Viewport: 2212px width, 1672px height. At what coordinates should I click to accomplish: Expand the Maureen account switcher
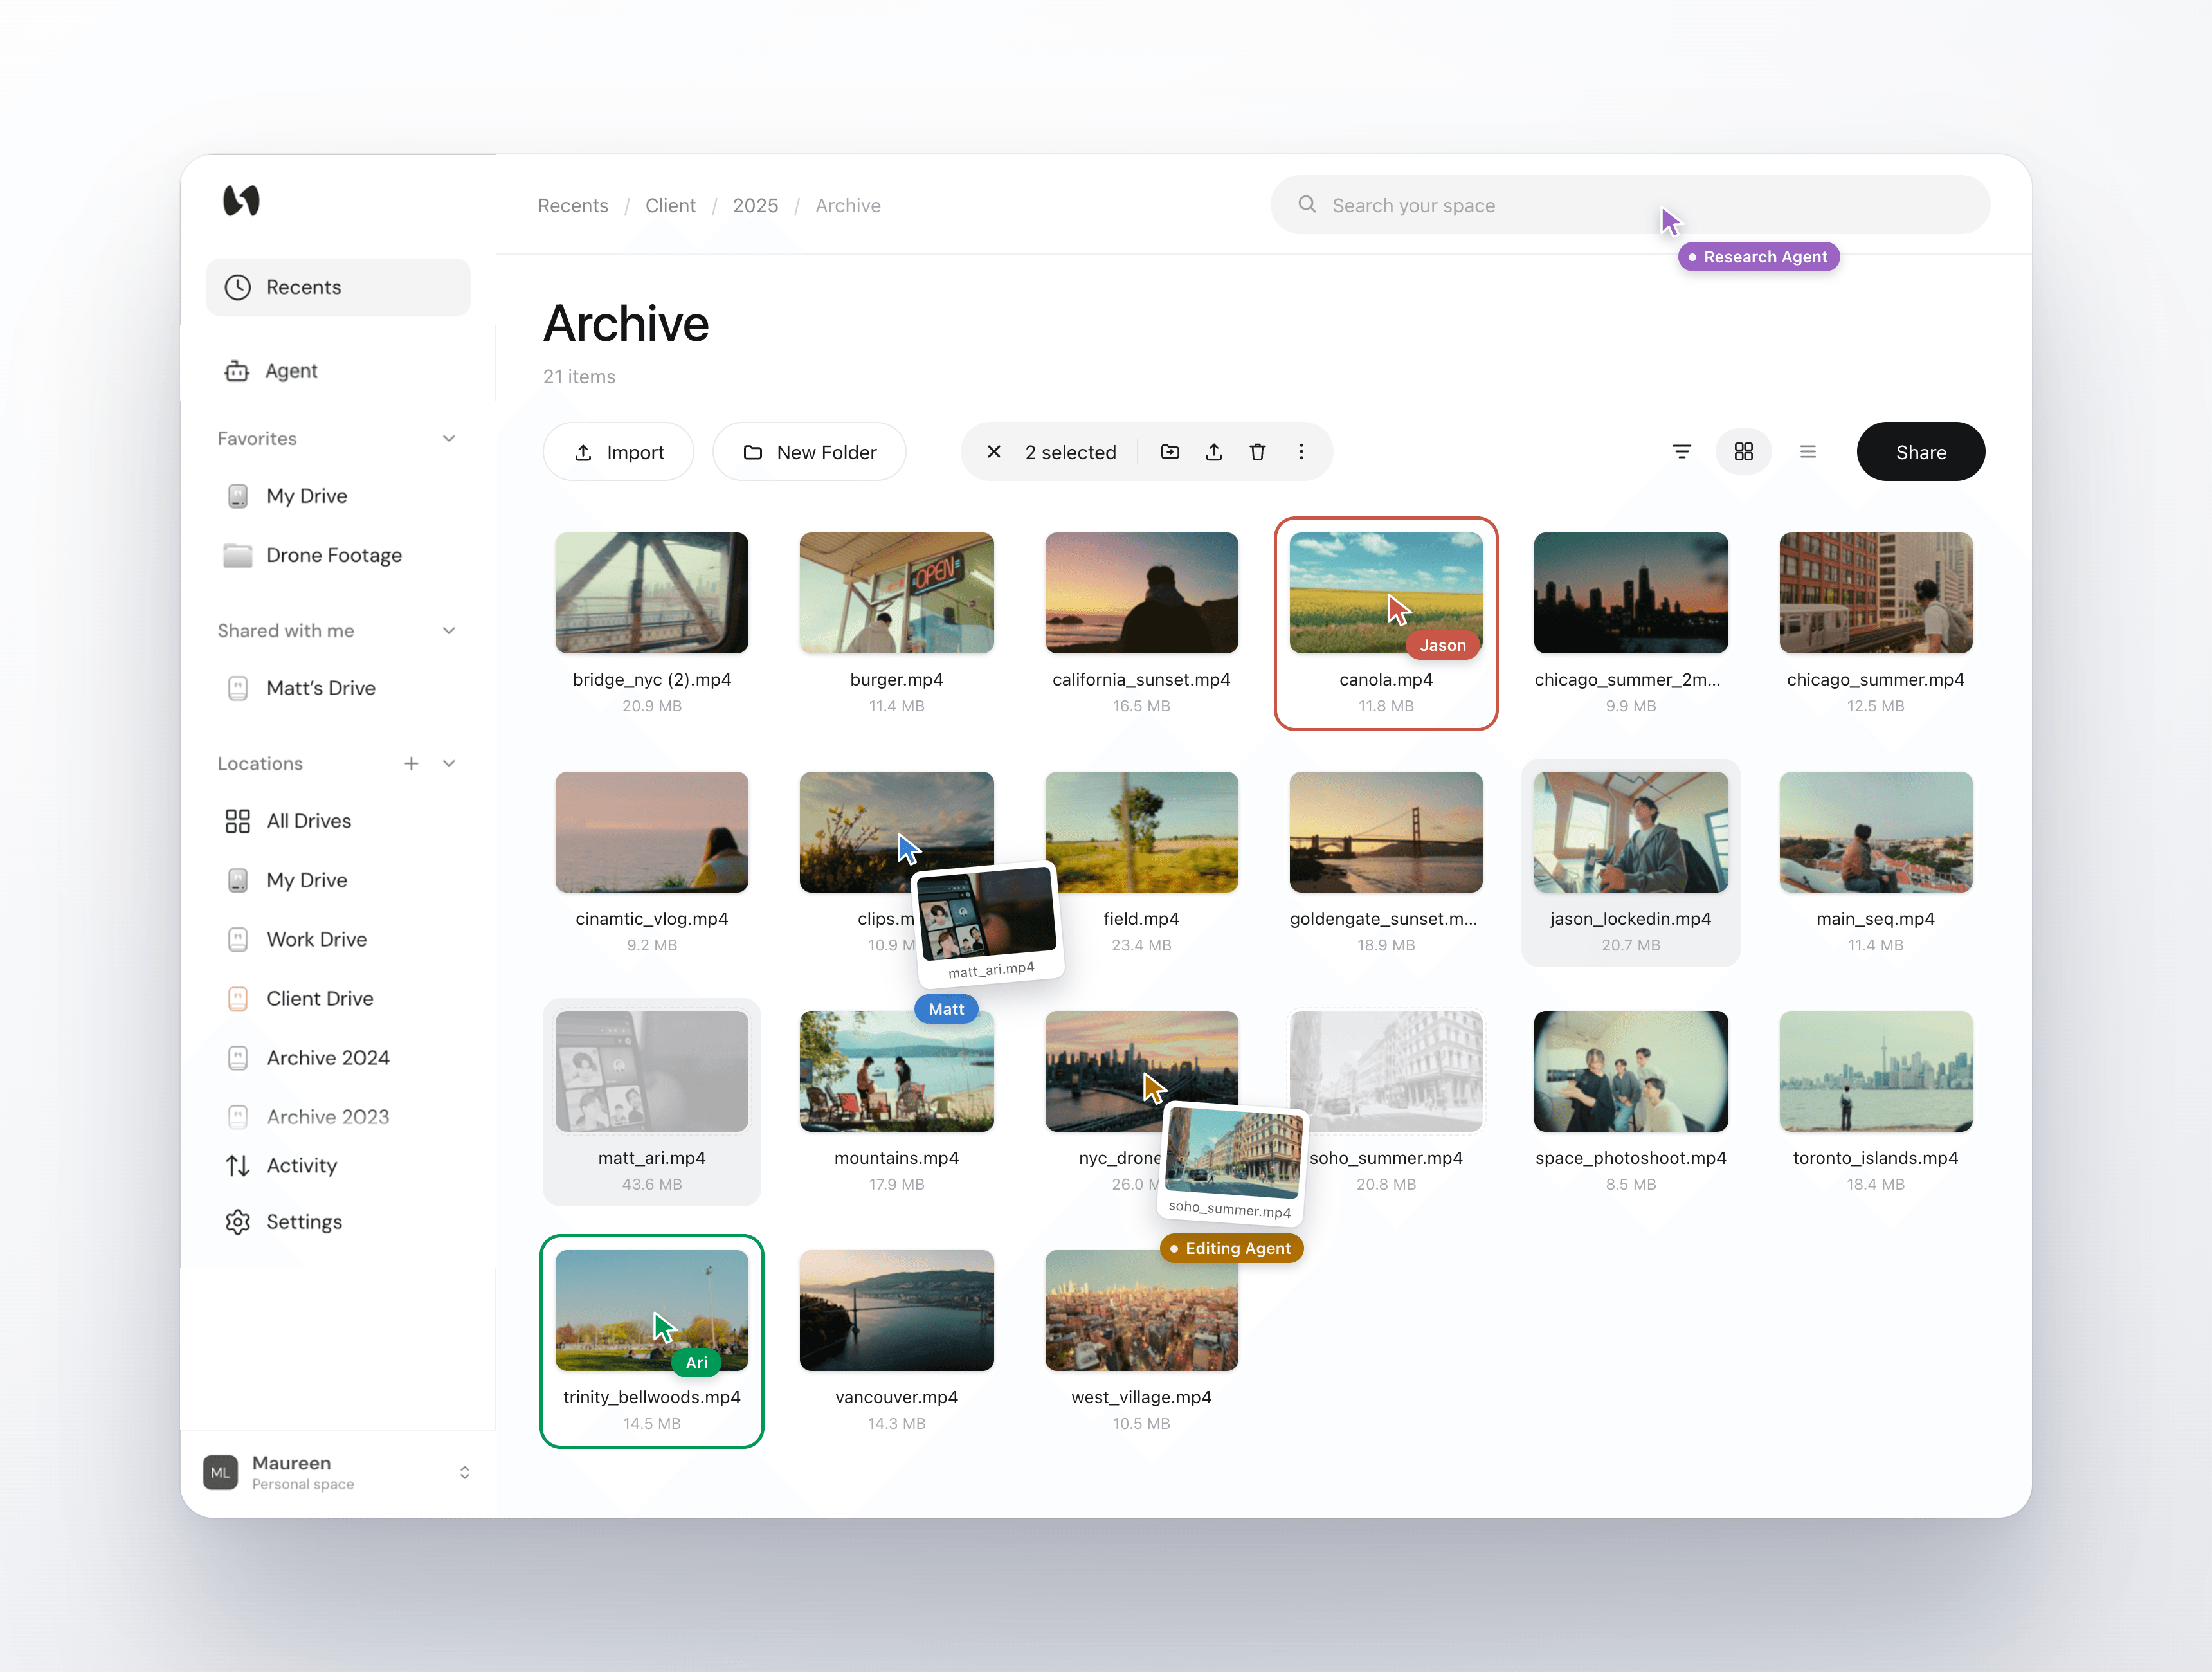click(x=465, y=1473)
